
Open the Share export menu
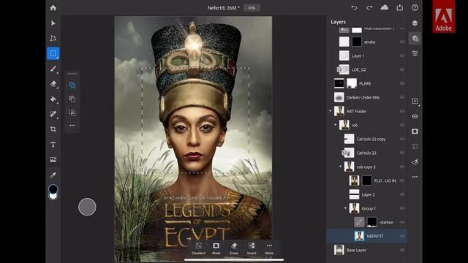[x=400, y=7]
